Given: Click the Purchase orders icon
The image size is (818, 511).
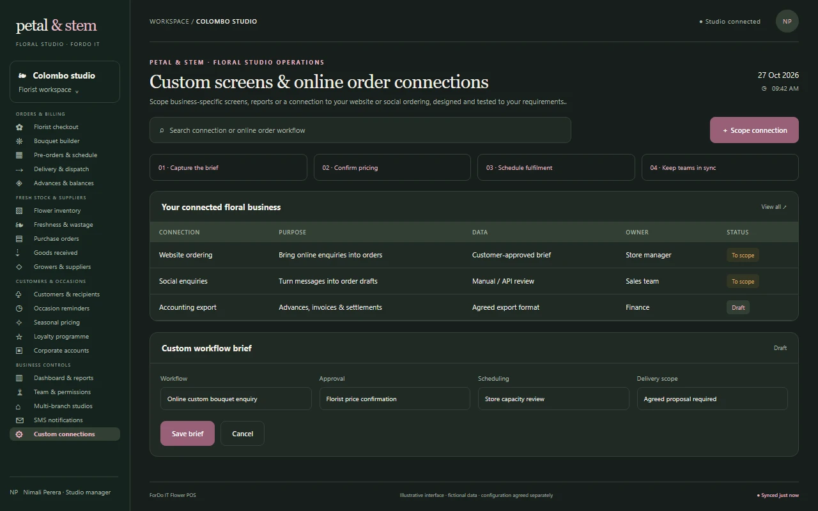Looking at the screenshot, I should (19, 239).
